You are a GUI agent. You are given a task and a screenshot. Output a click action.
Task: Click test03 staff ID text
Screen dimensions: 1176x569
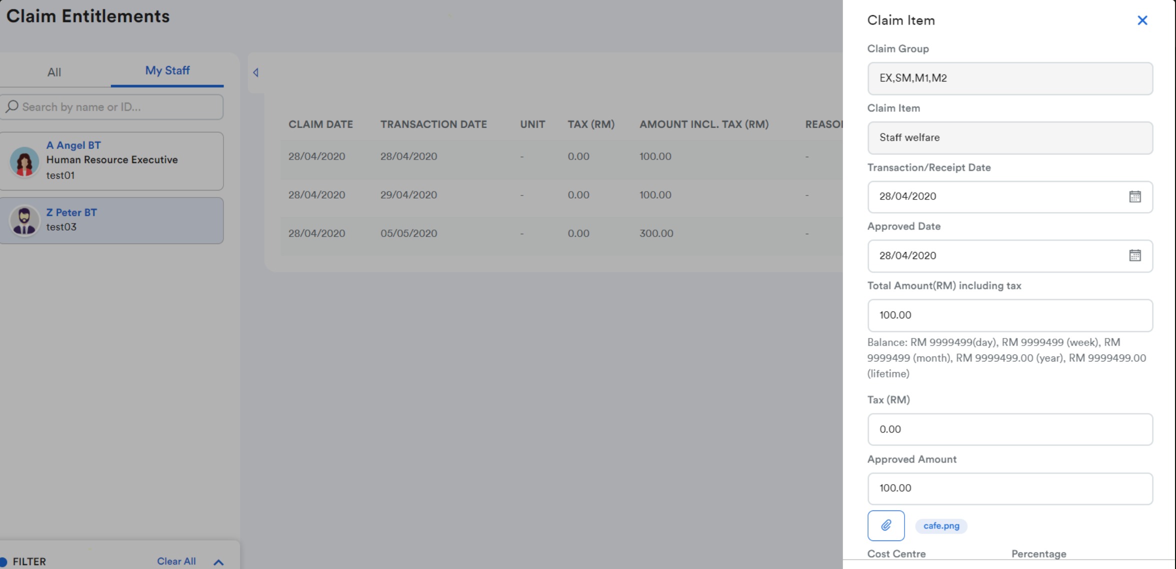(x=61, y=227)
